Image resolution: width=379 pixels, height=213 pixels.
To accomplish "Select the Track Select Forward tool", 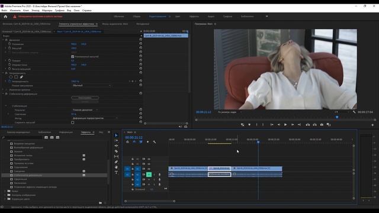I will pos(116,141).
